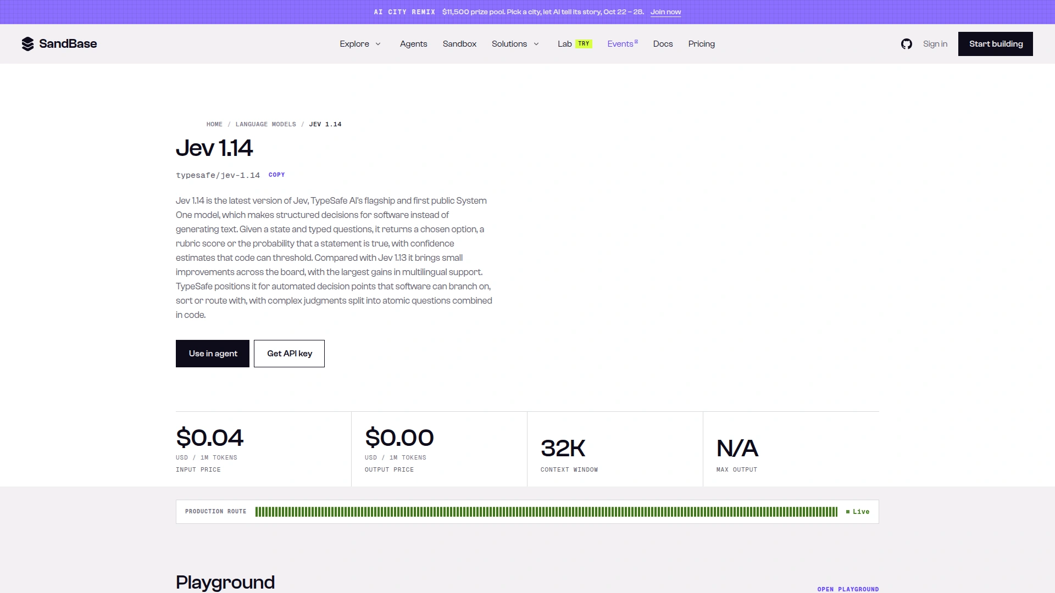Click the SandBase logo
The width and height of the screenshot is (1055, 593).
click(59, 44)
